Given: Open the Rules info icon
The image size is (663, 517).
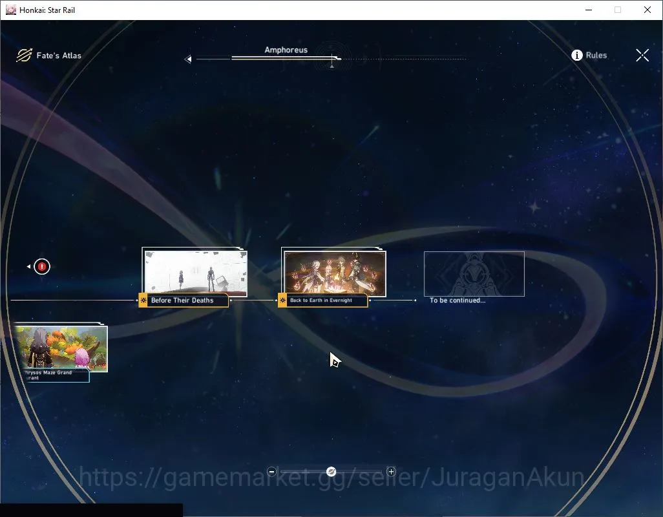Looking at the screenshot, I should (577, 56).
